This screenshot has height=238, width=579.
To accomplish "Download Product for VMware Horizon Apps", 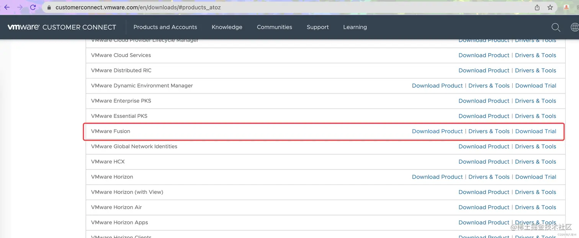I will pyautogui.click(x=484, y=223).
